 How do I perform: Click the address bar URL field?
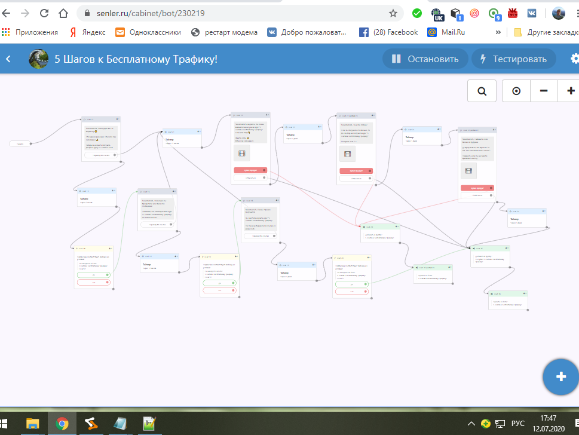pyautogui.click(x=233, y=13)
